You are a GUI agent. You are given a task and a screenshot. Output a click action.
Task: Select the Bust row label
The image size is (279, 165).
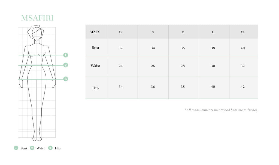click(95, 48)
